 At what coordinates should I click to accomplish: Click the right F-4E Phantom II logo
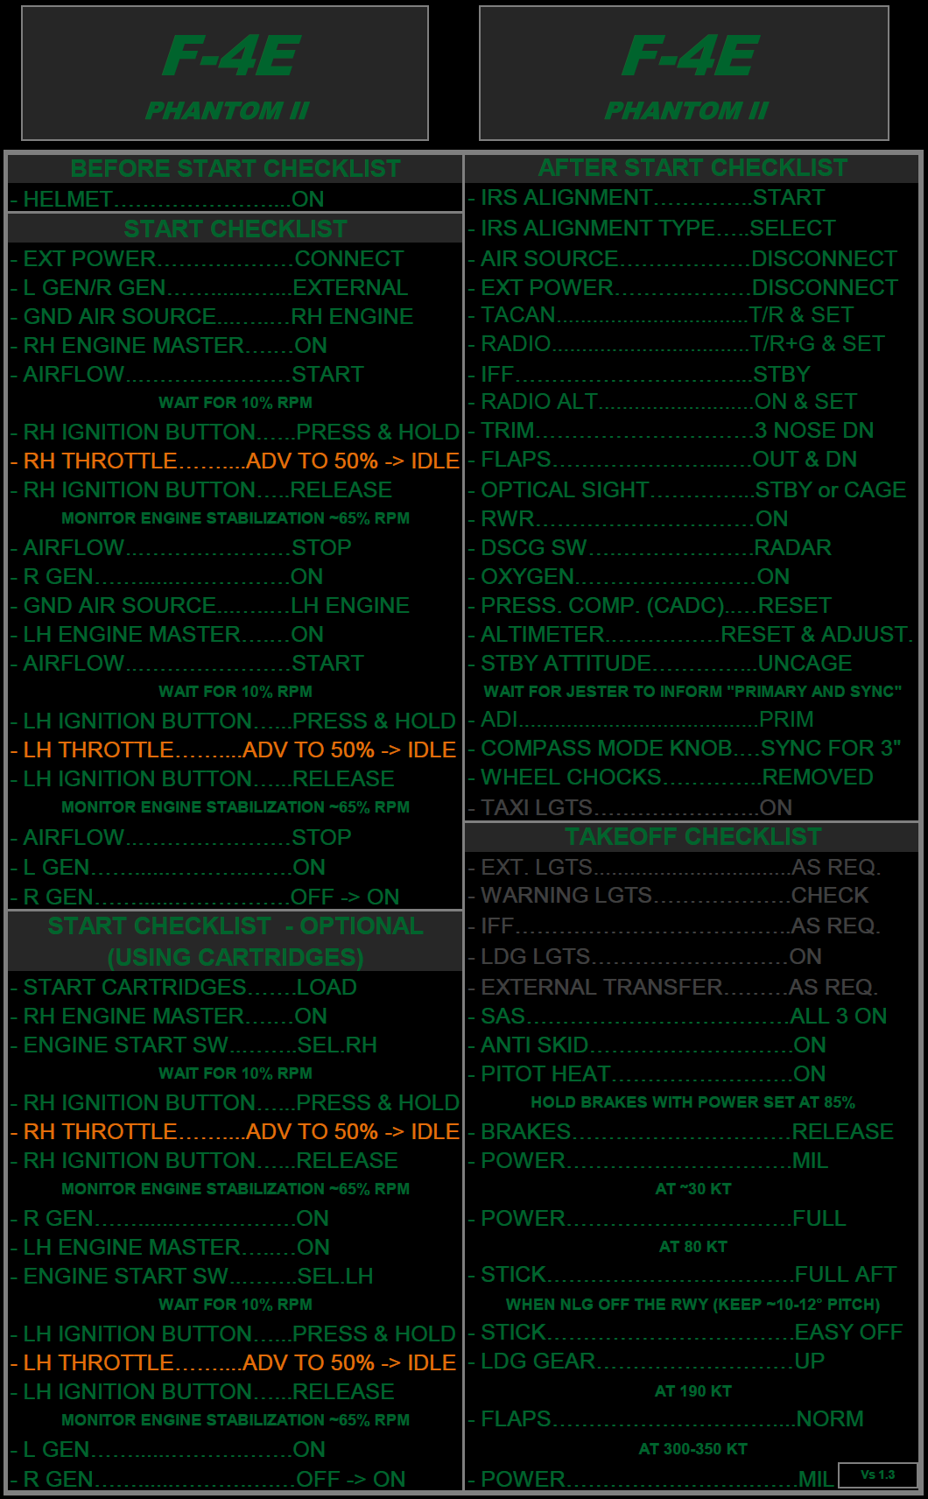(684, 74)
